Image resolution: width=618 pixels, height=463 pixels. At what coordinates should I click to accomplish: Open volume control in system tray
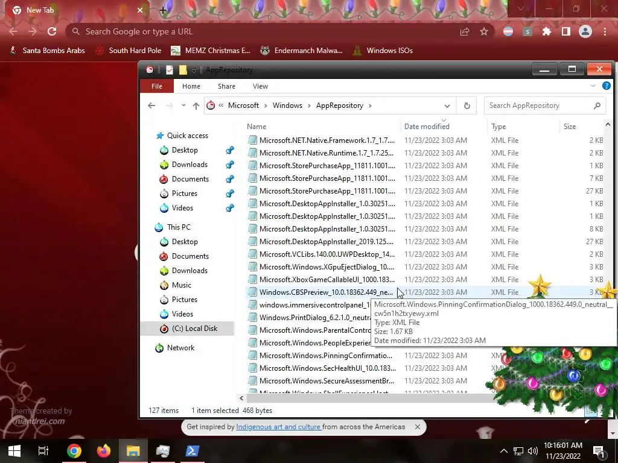[x=533, y=451]
